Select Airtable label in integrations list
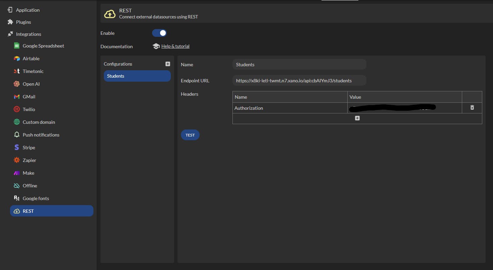 point(31,59)
